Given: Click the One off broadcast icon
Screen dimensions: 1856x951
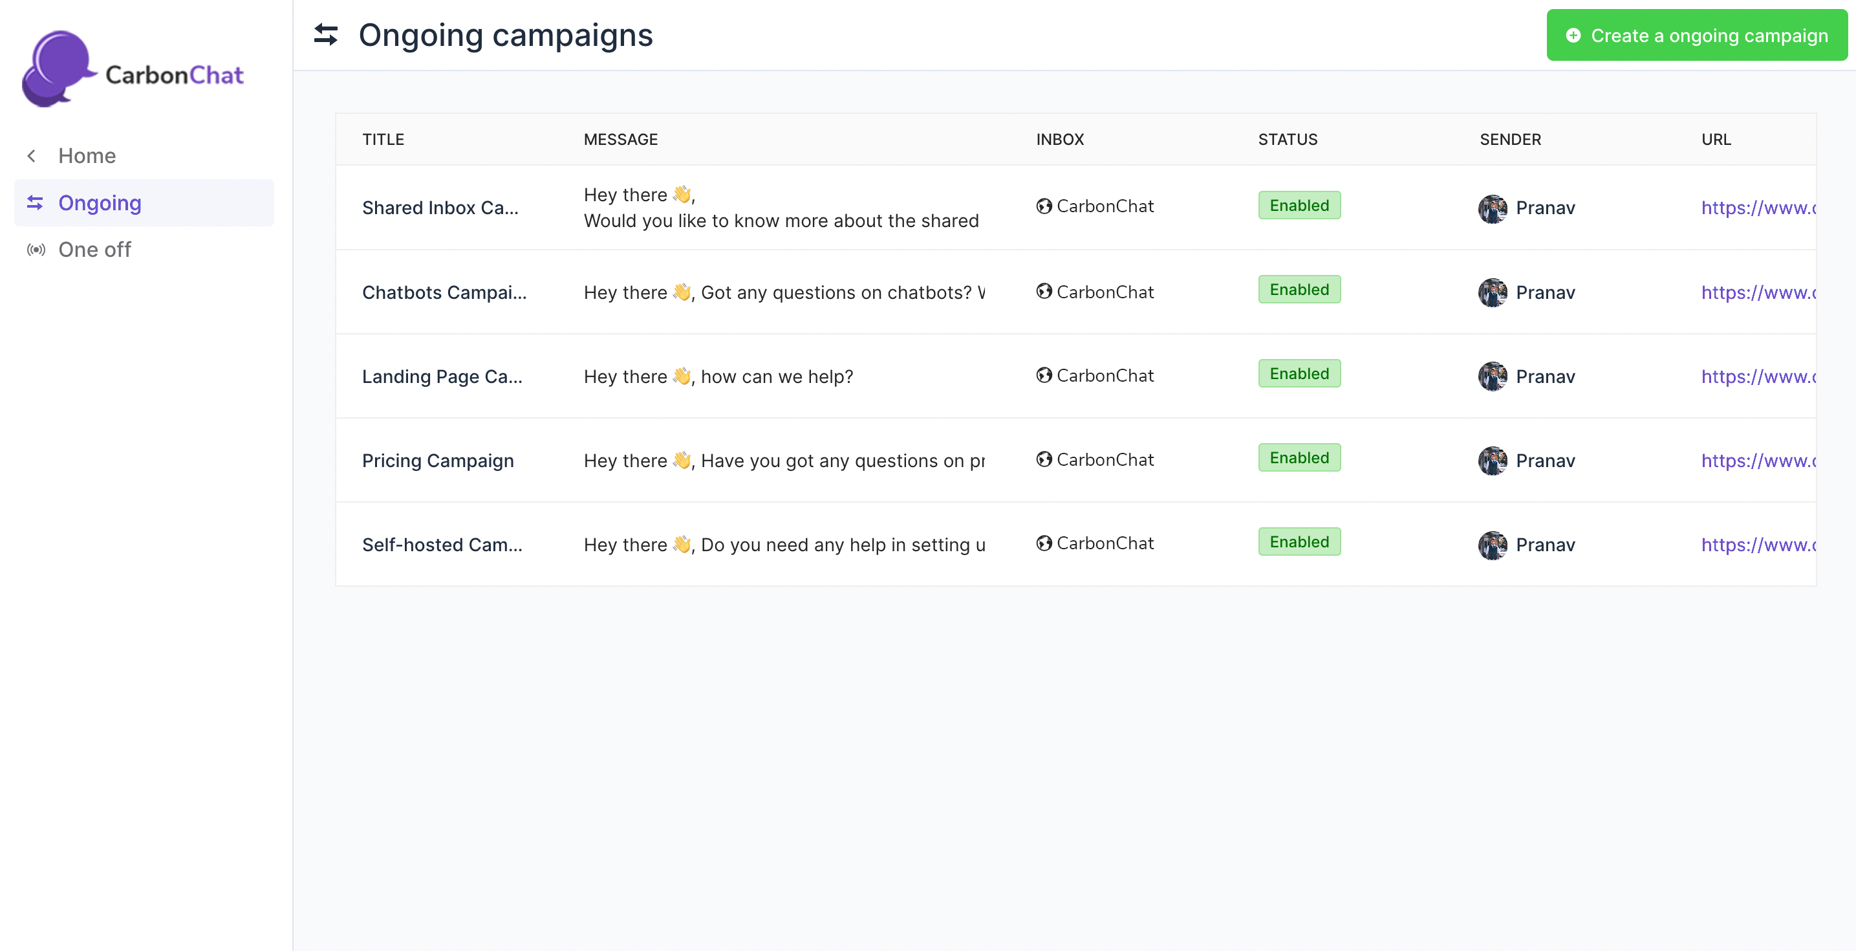Looking at the screenshot, I should point(36,250).
